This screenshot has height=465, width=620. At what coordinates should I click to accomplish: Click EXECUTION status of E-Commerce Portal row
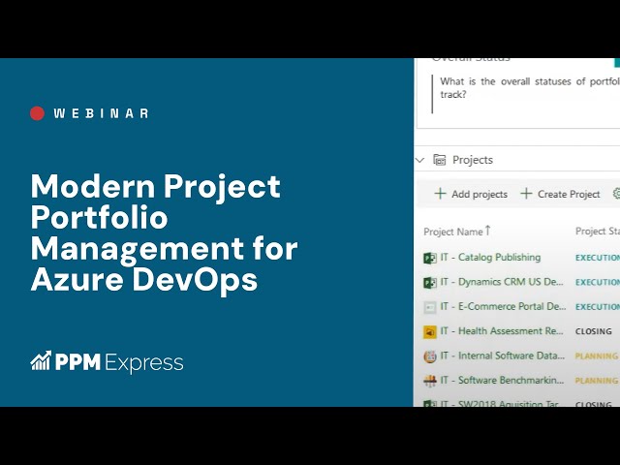pyautogui.click(x=598, y=307)
